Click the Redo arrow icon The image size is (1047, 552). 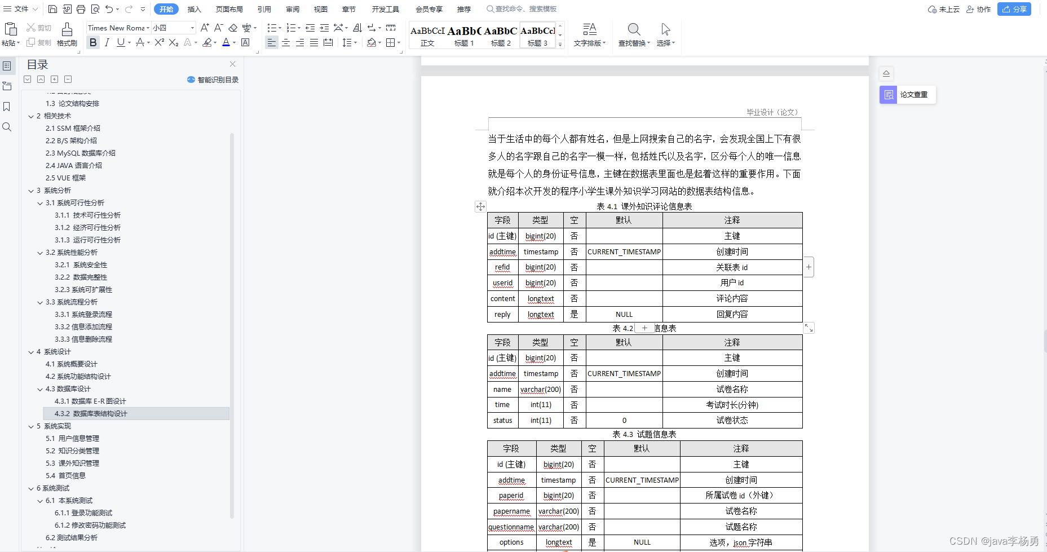coord(129,9)
